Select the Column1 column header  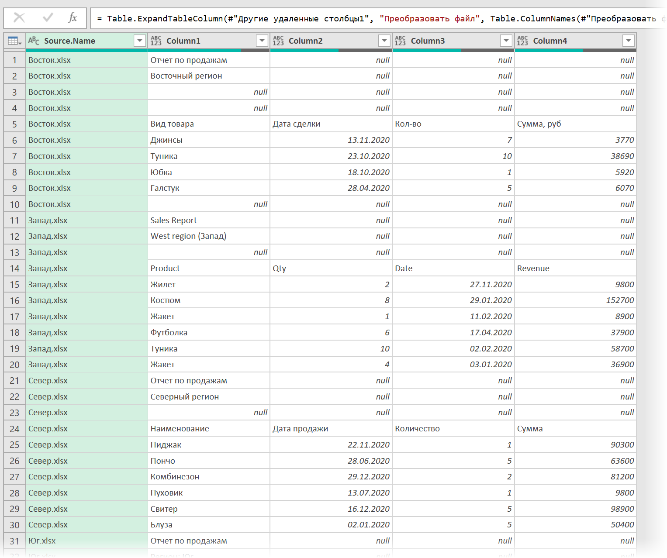[209, 41]
